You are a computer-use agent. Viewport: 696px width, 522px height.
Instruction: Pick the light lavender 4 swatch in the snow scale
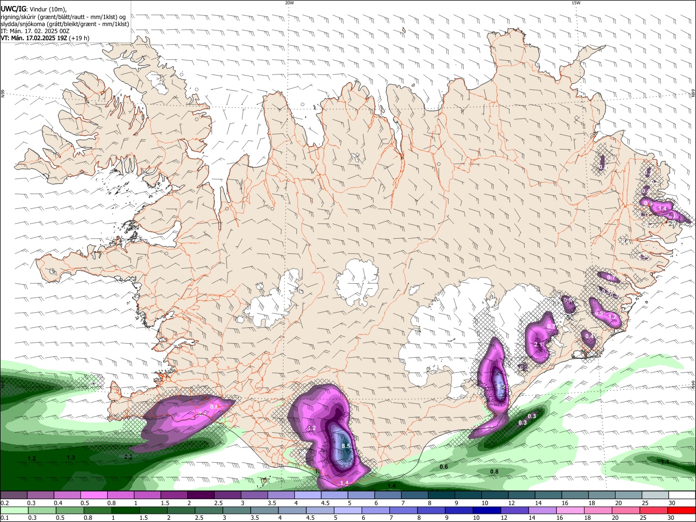308,495
